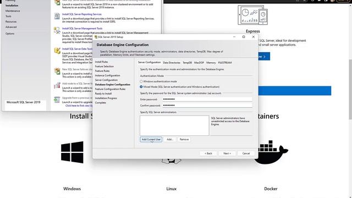Click the browser page vertical scrollbar

(x=350, y=90)
